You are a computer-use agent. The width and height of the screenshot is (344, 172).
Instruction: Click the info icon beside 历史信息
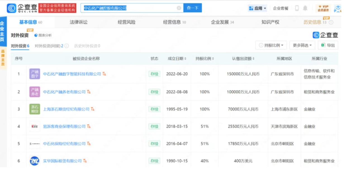point(331,22)
